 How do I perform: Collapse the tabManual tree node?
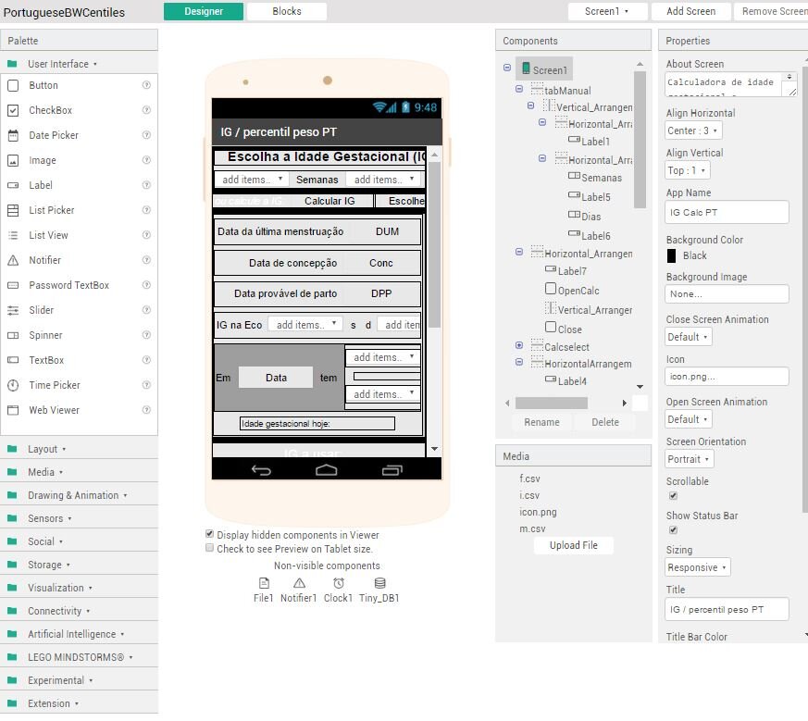[x=518, y=90]
